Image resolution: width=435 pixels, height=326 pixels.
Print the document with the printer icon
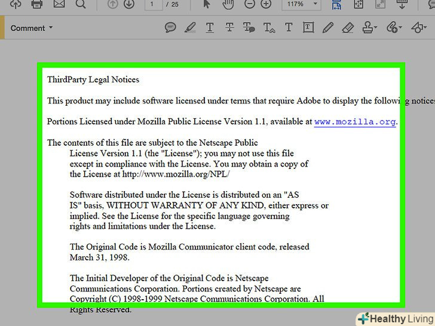pyautogui.click(x=37, y=4)
